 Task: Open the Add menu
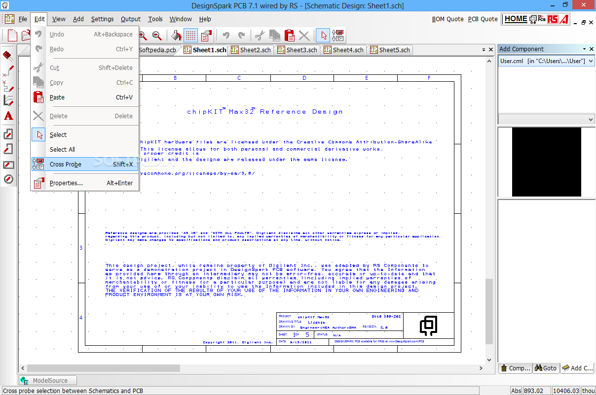[78, 19]
